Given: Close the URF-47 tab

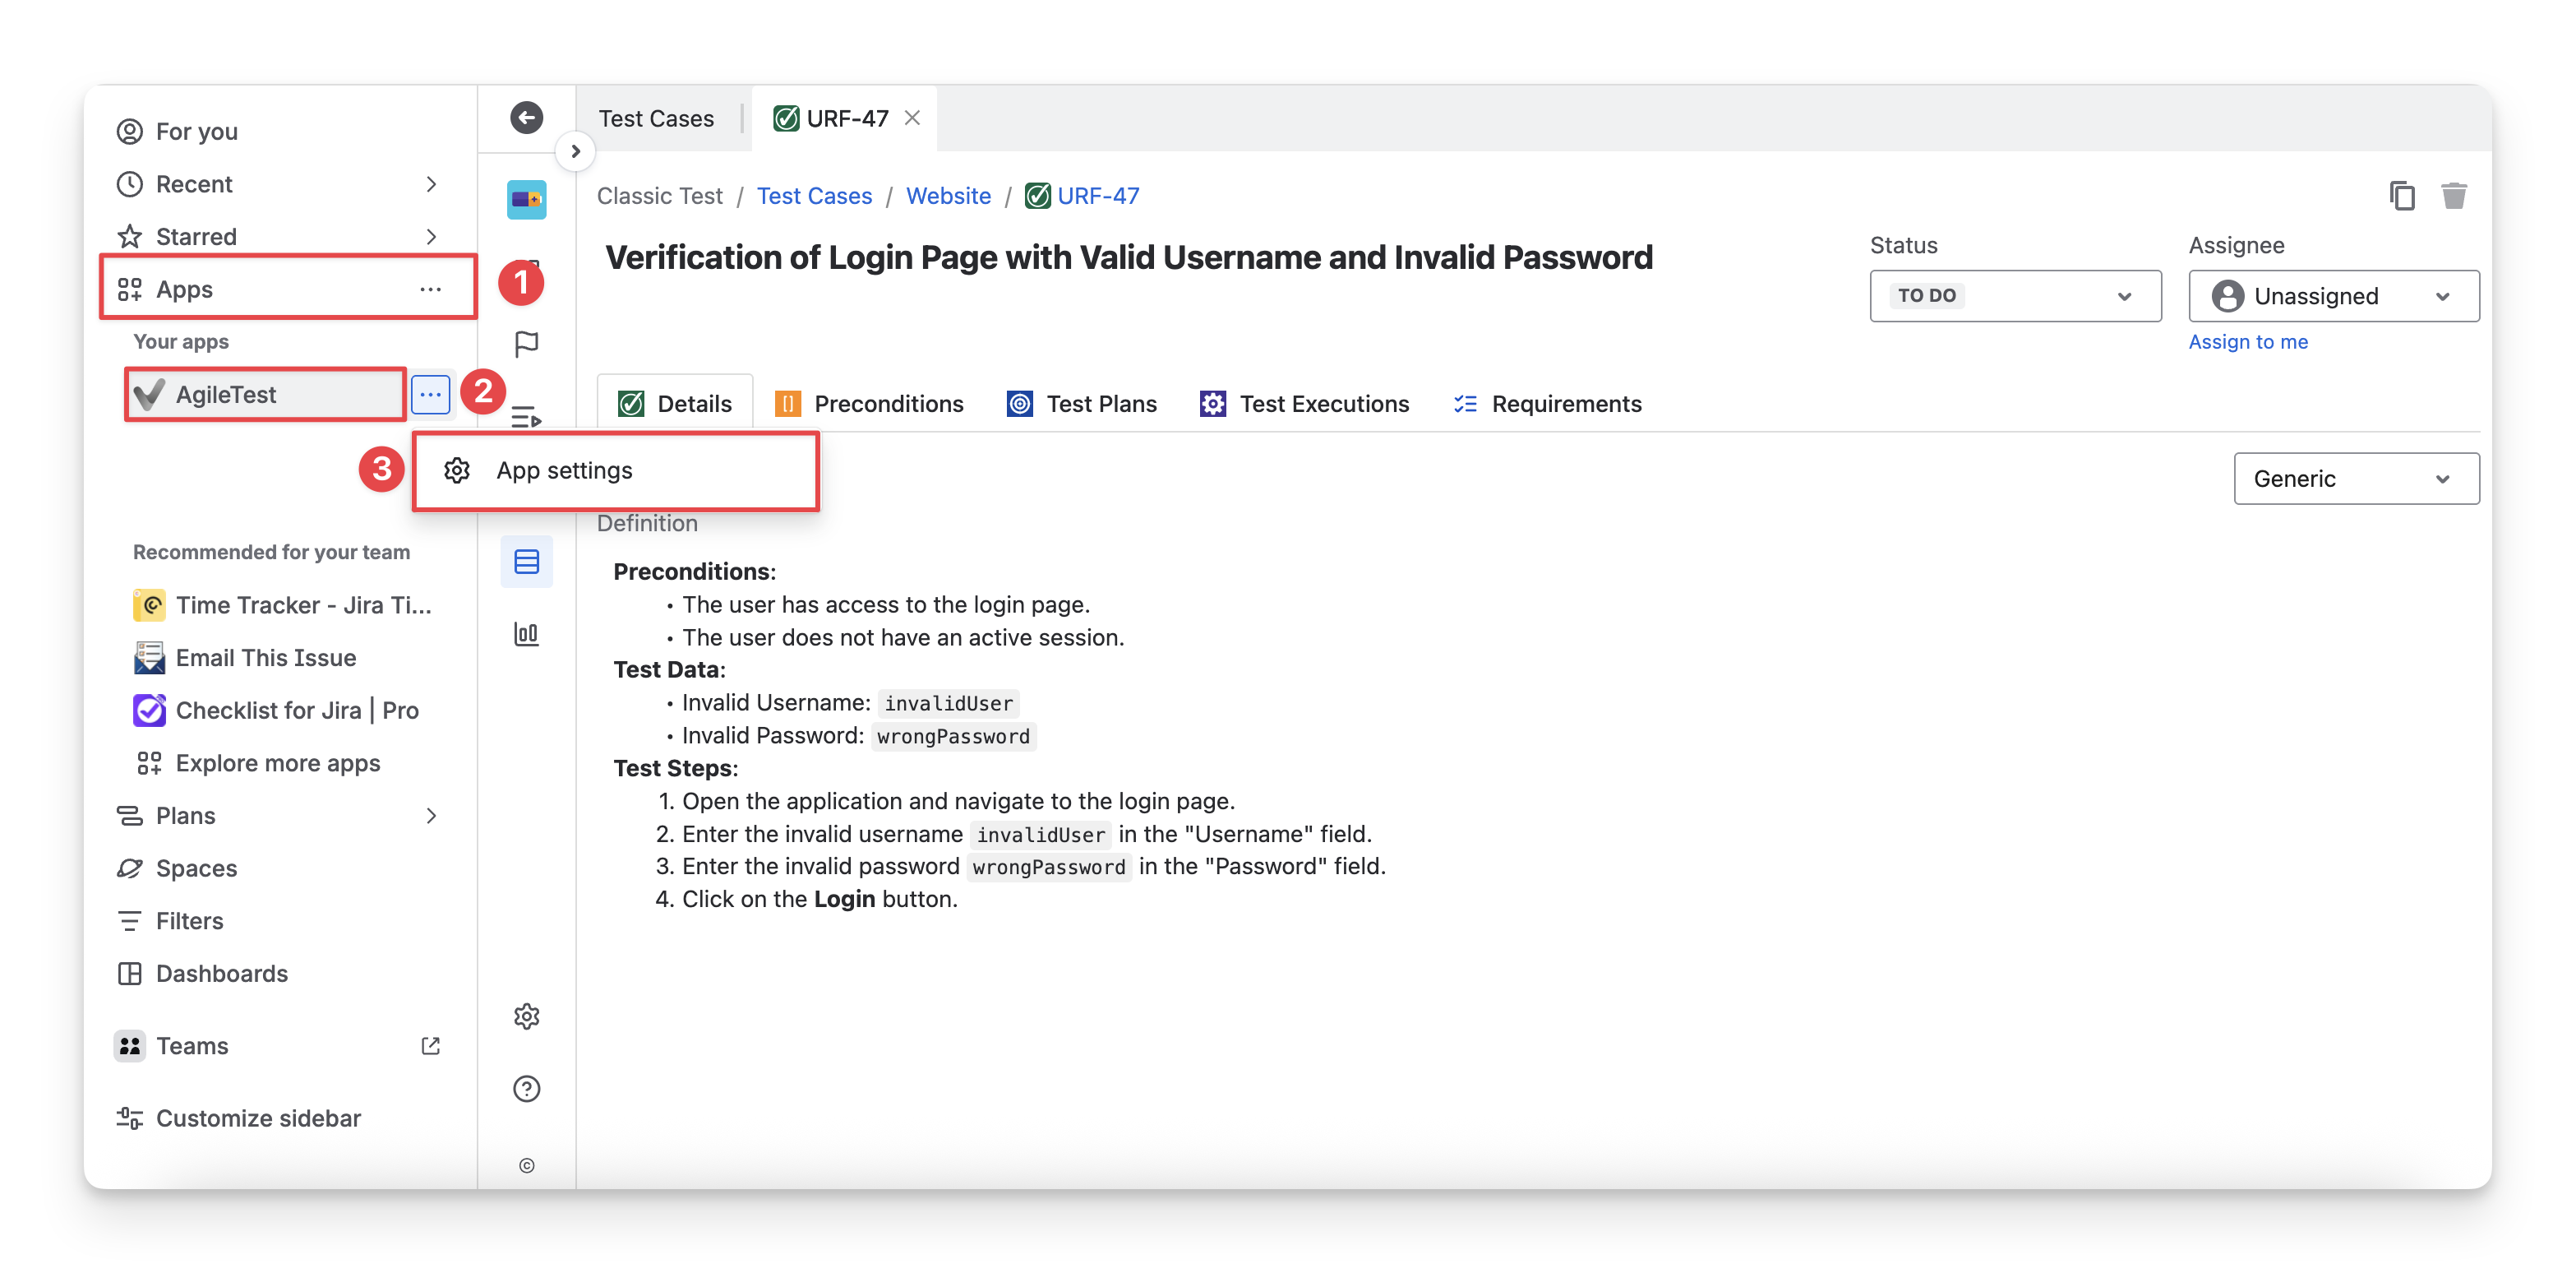Looking at the screenshot, I should click(912, 118).
